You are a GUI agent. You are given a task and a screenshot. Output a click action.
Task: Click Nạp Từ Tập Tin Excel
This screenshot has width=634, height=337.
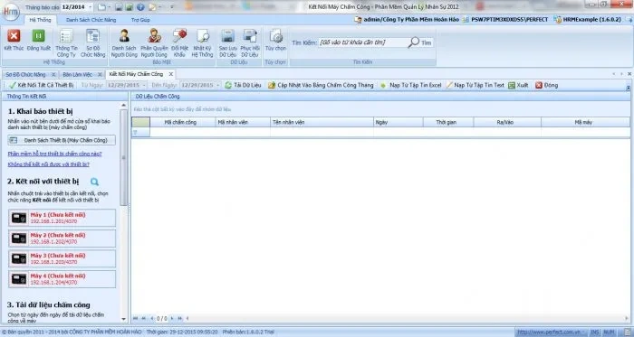(x=410, y=85)
